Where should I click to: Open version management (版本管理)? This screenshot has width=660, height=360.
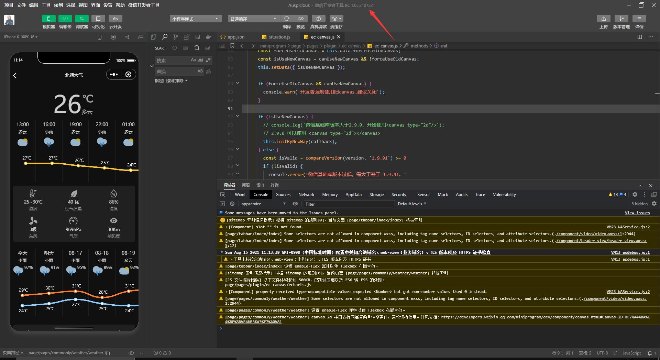coord(621,19)
